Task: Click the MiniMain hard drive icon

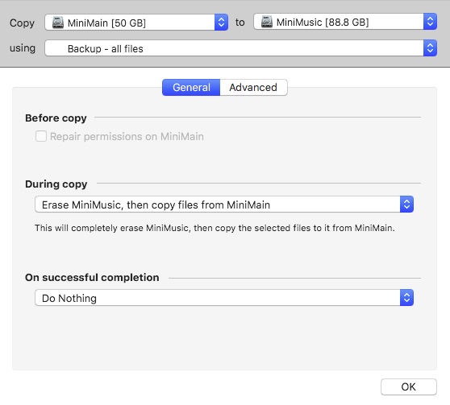Action: click(x=58, y=23)
